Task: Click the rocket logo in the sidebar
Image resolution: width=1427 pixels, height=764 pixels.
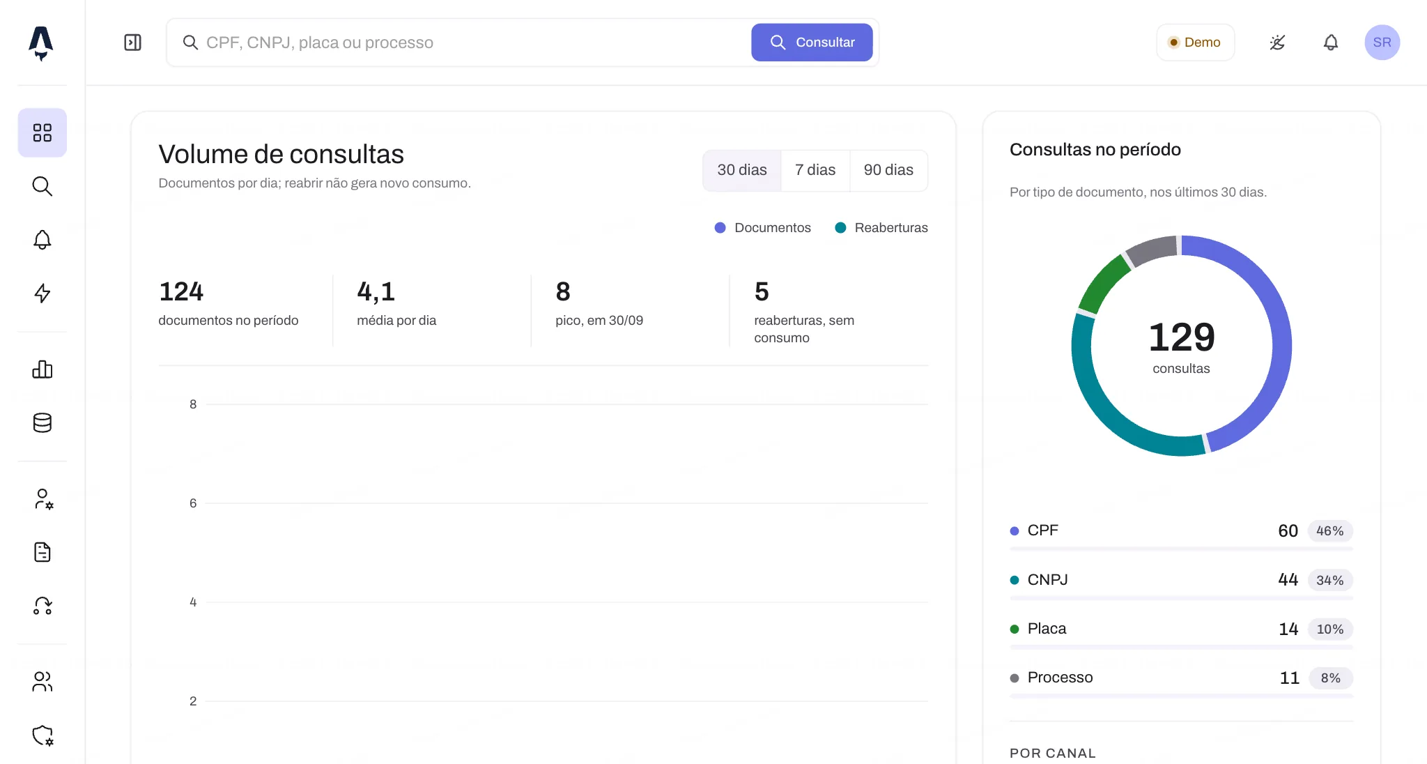Action: click(x=41, y=43)
